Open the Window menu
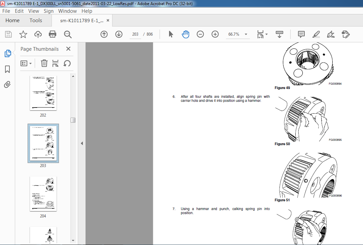 tap(67, 11)
